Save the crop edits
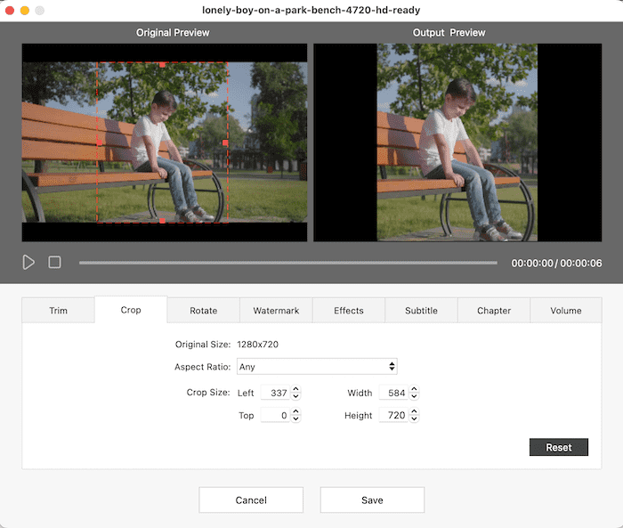Viewport: 623px width, 528px height. (372, 500)
